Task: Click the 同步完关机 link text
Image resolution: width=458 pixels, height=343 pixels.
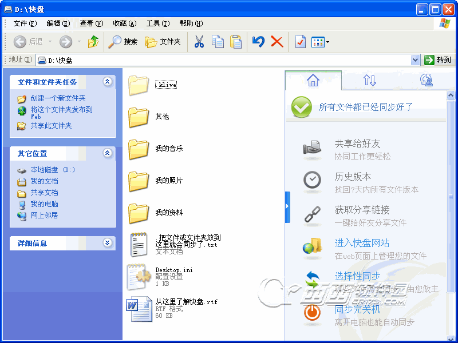Action: pos(357,309)
